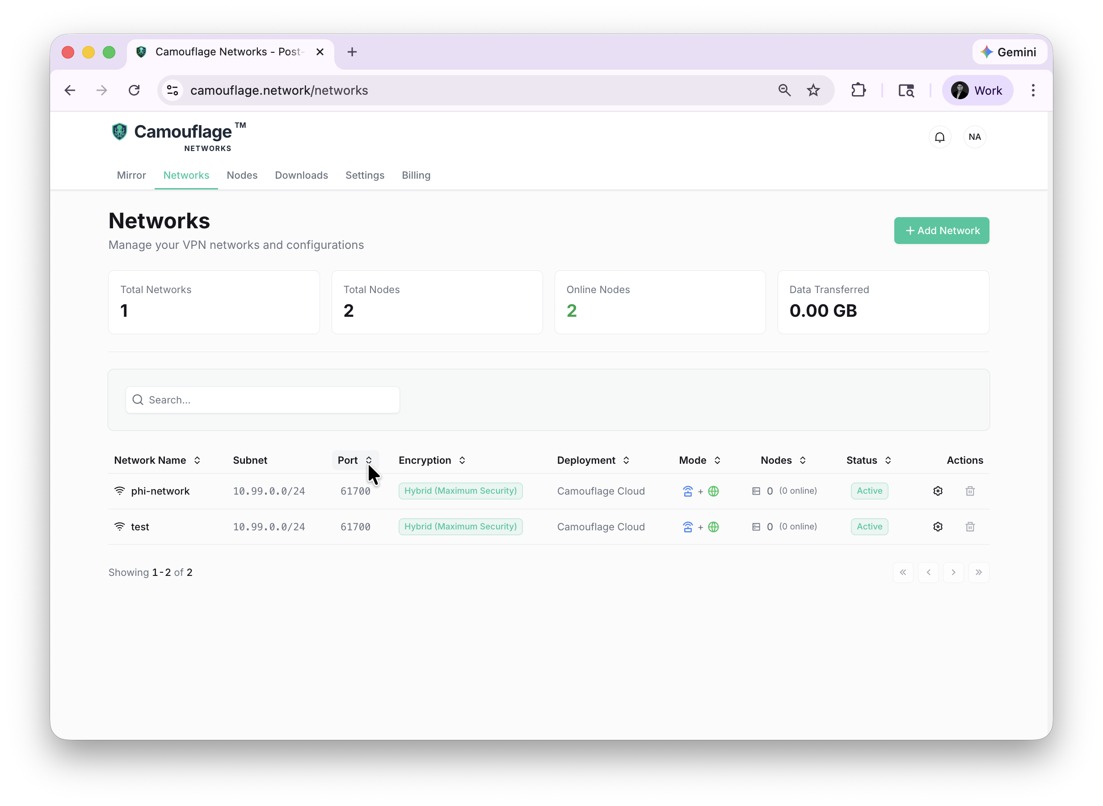Image resolution: width=1103 pixels, height=806 pixels.
Task: Click Hybrid (Maximum Security) badge in phi-network row
Action: pyautogui.click(x=460, y=491)
